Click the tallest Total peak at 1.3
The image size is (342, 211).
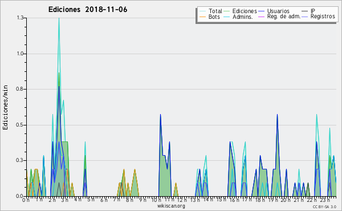pyautogui.click(x=59, y=18)
